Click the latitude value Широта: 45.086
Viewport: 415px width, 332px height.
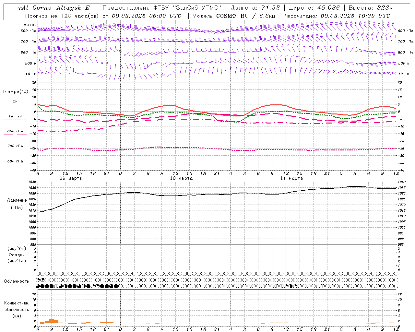click(x=314, y=8)
